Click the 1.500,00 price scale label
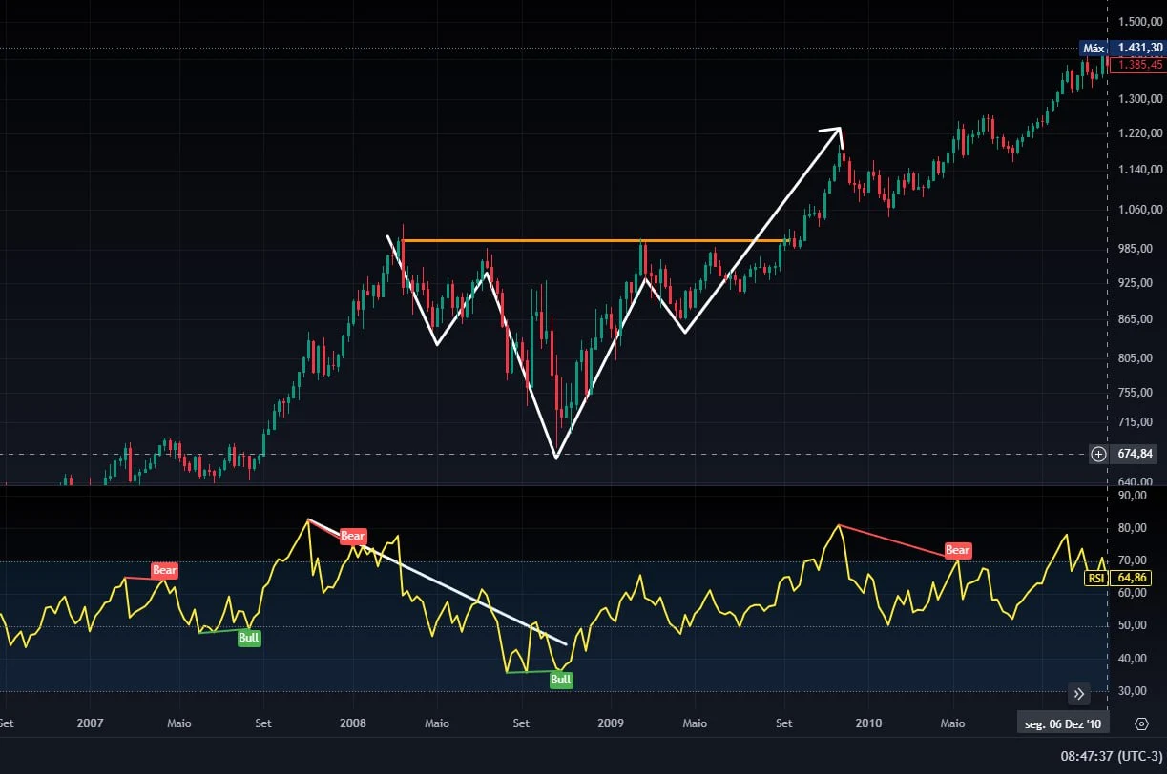The width and height of the screenshot is (1167, 774). tap(1139, 21)
